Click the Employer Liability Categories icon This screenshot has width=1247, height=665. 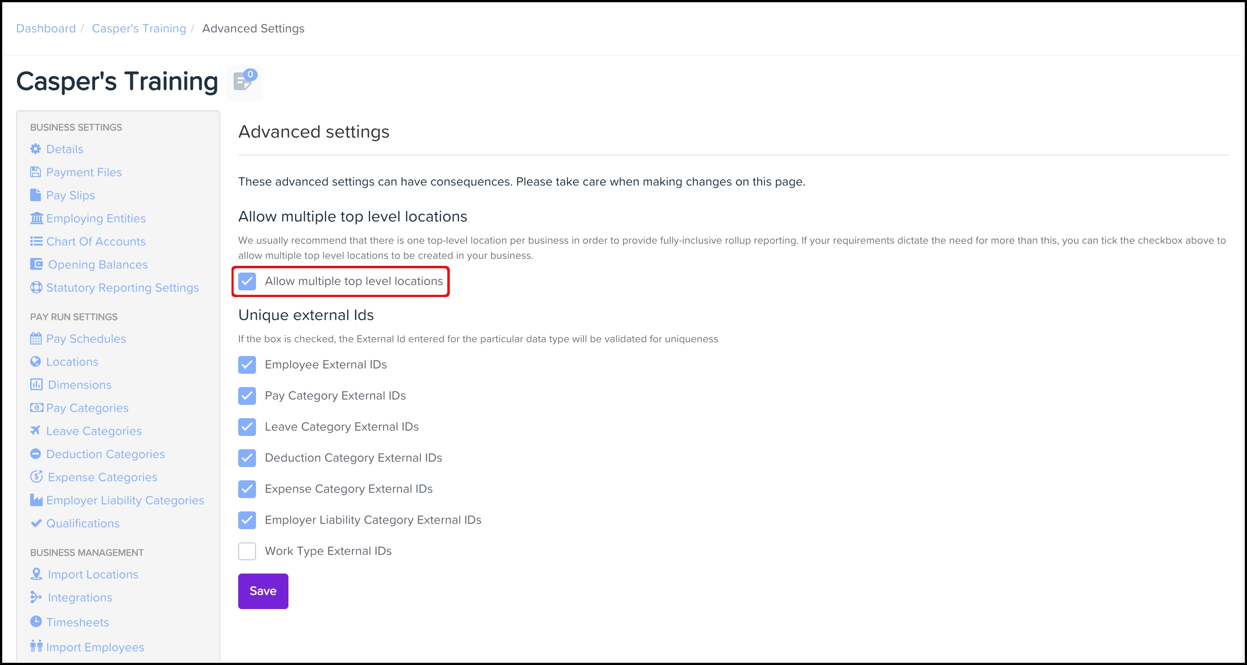point(36,500)
